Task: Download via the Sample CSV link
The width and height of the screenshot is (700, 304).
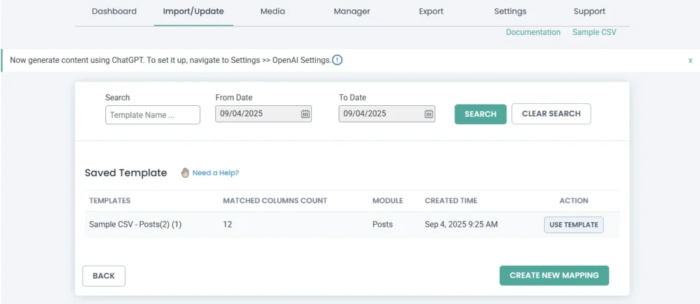Action: click(594, 32)
